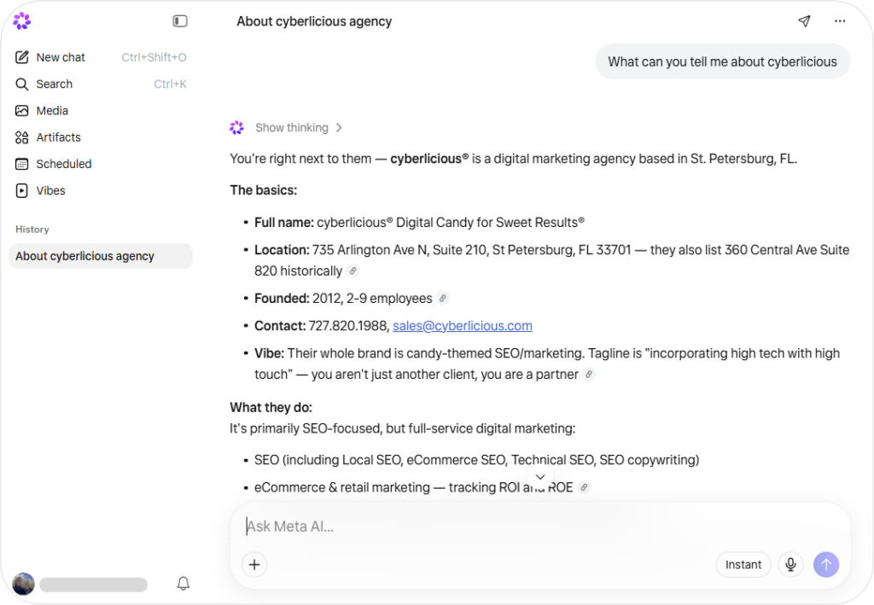Open source link icon after 'you are a partner'
Viewport: 874px width, 605px height.
click(589, 375)
